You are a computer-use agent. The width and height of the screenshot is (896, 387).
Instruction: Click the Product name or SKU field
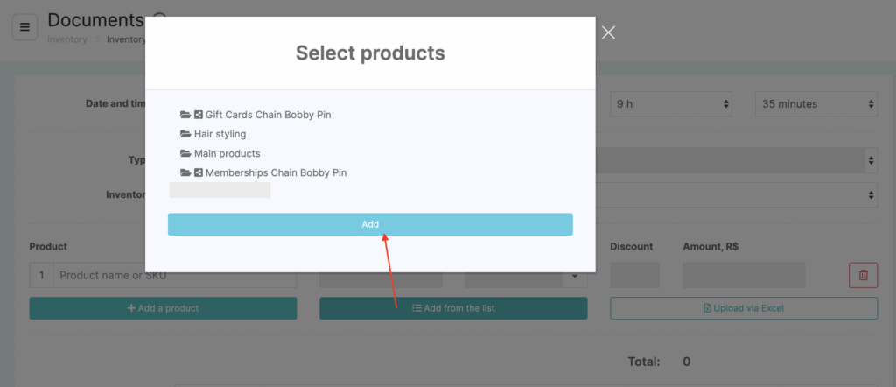(x=175, y=275)
